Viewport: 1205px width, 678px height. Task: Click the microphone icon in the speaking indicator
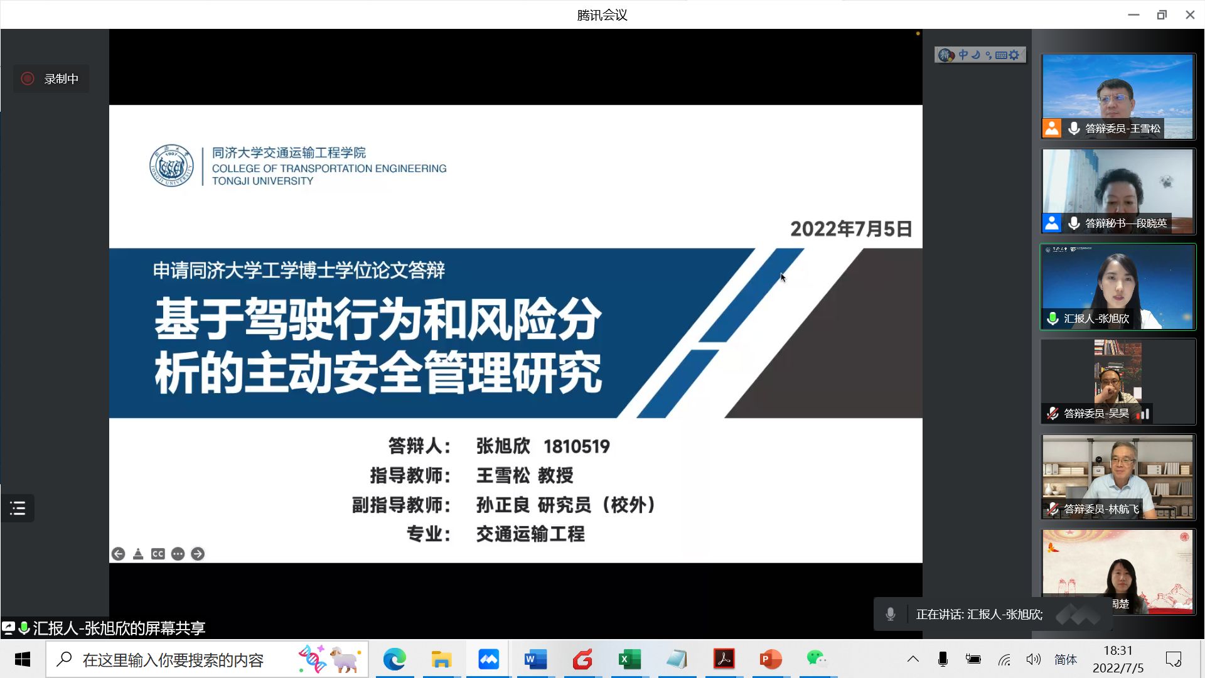click(x=890, y=614)
